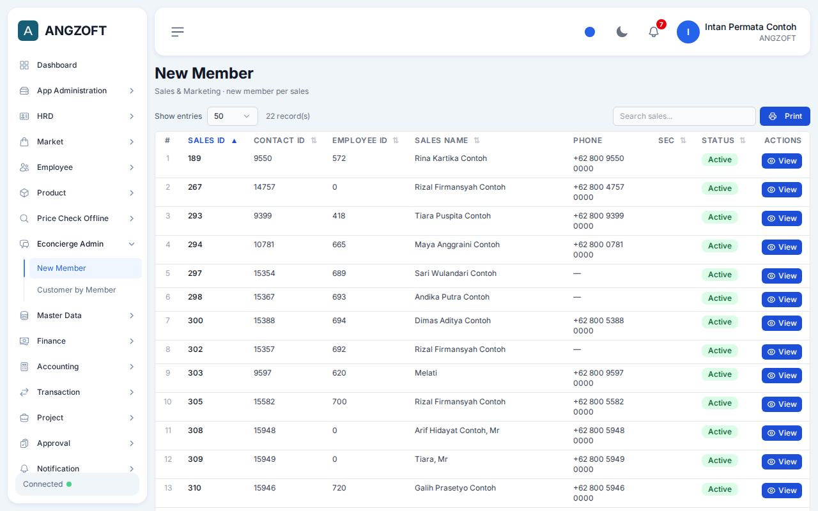Sort by Contact ID column arrows
This screenshot has height=511, width=818.
314,141
